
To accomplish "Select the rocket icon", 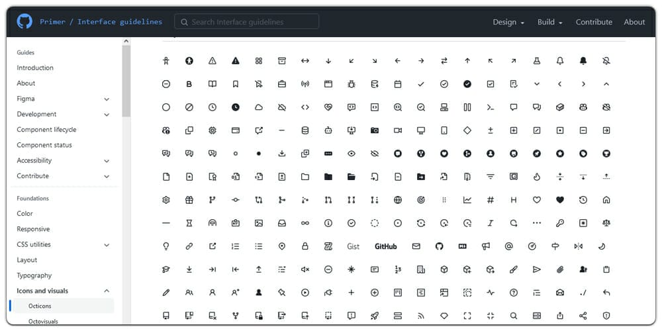I will point(375,316).
